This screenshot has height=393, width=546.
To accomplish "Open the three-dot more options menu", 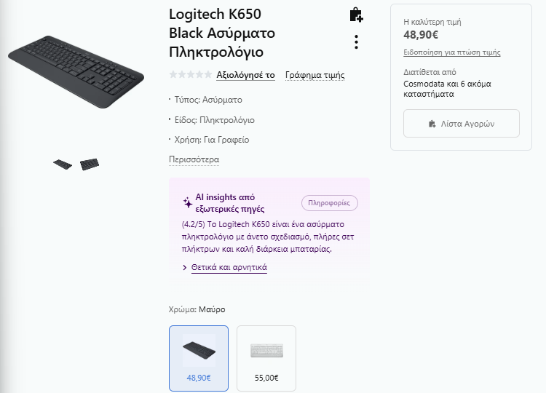I will 356,41.
